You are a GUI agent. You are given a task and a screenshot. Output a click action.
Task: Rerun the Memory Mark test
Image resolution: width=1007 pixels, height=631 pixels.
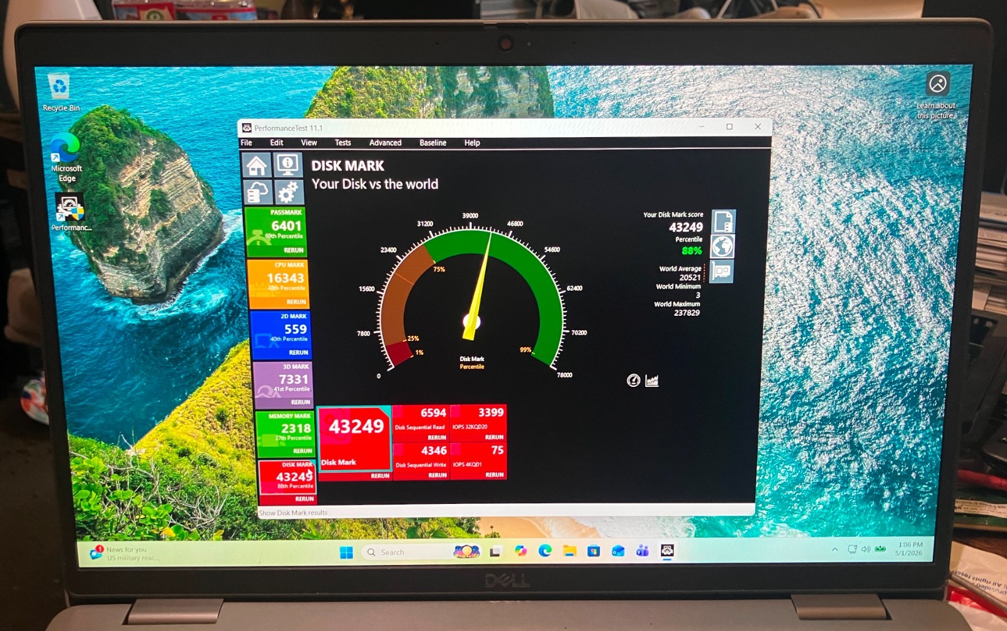[x=302, y=451]
